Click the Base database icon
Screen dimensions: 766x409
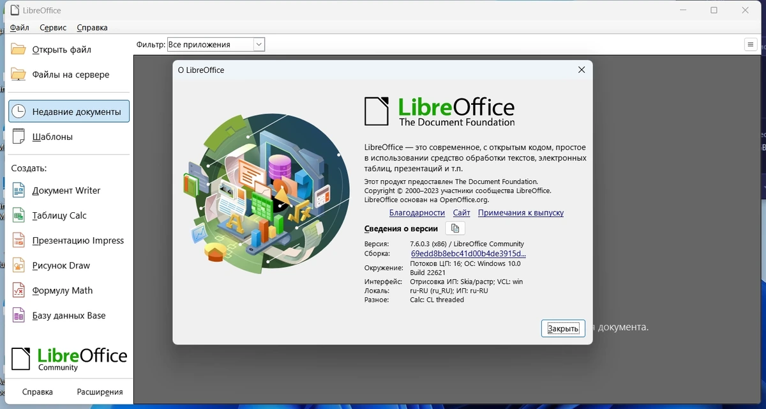point(19,315)
